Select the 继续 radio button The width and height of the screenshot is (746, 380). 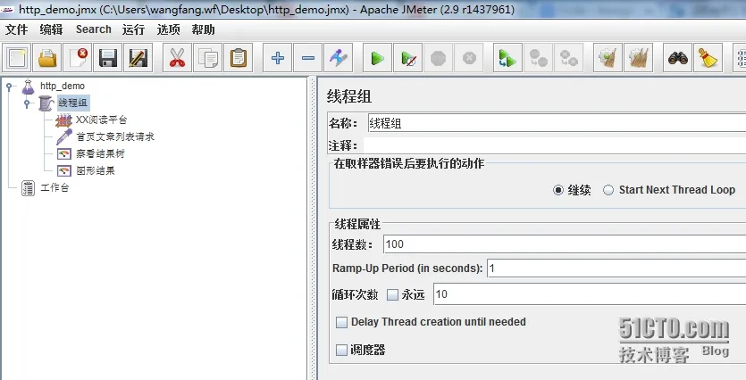(558, 190)
